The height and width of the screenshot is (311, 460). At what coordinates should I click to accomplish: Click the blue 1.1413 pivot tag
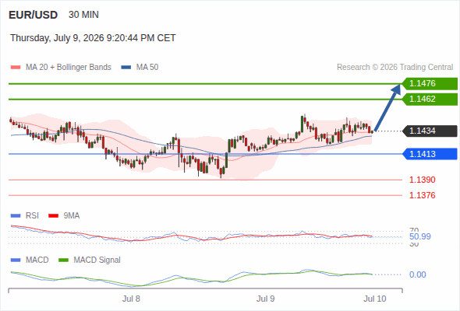[x=430, y=154]
